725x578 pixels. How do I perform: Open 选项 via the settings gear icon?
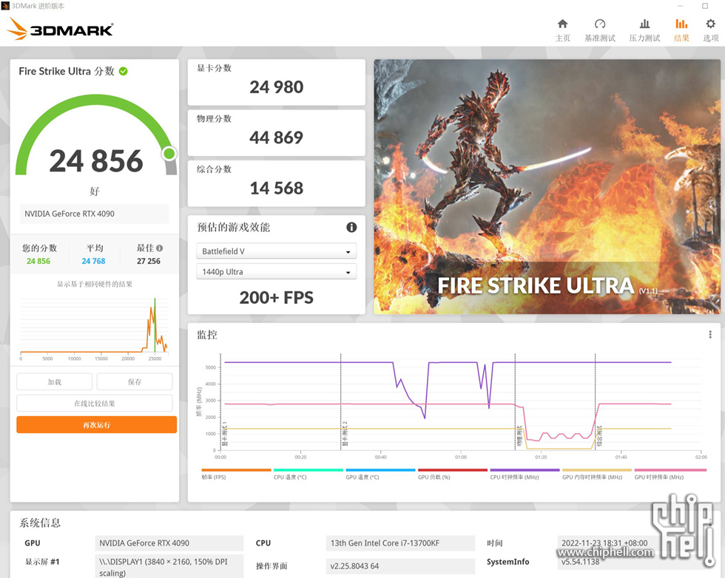point(709,30)
